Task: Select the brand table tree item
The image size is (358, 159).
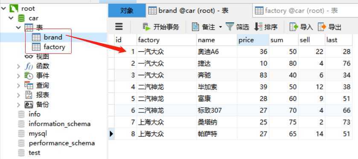Action: click(53, 37)
